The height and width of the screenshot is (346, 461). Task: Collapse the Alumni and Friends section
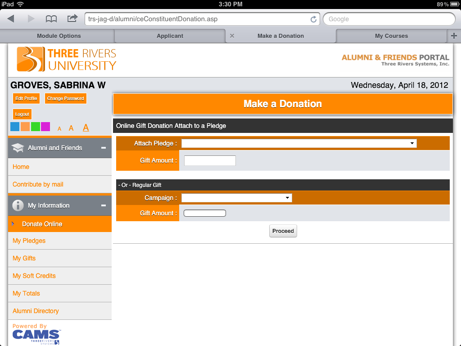coord(103,148)
